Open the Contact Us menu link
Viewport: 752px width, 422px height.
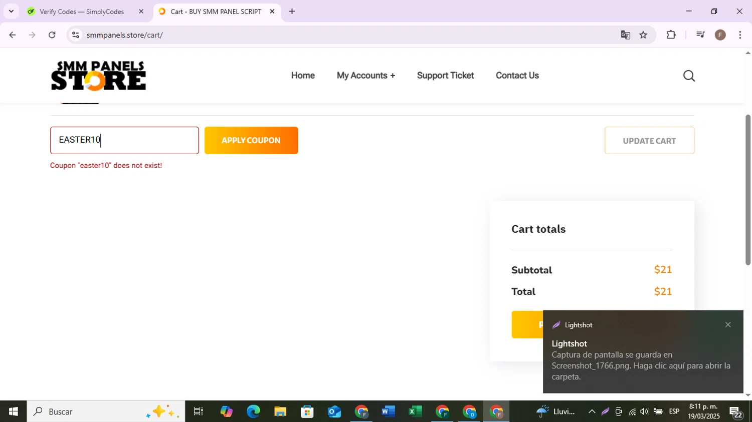pos(517,76)
